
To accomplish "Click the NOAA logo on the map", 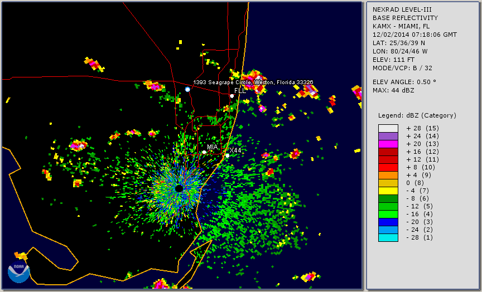I will (x=19, y=272).
